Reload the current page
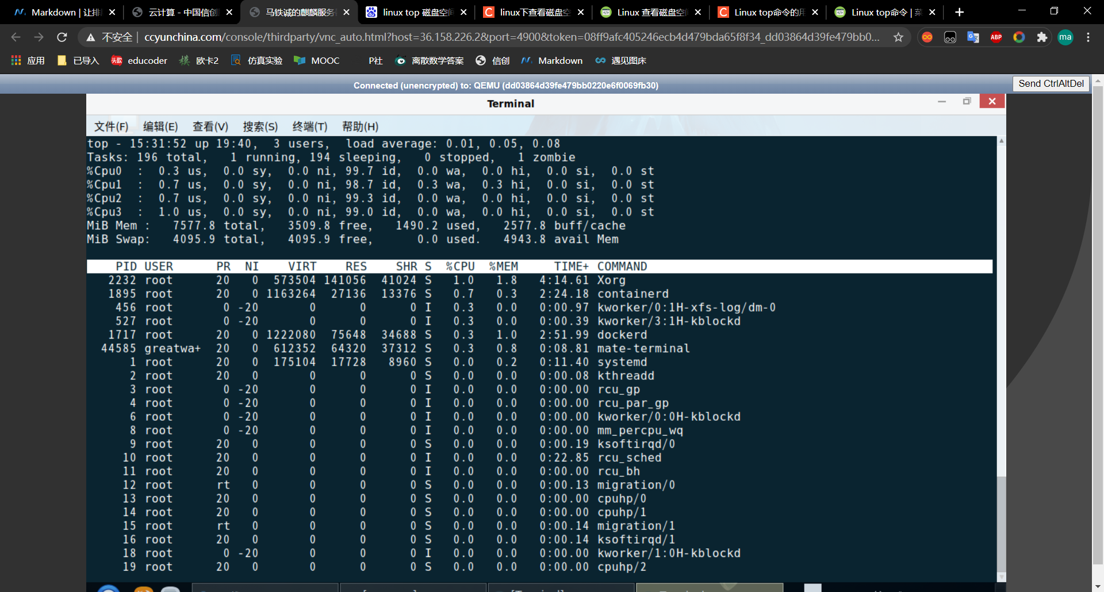This screenshot has width=1104, height=592. point(62,37)
